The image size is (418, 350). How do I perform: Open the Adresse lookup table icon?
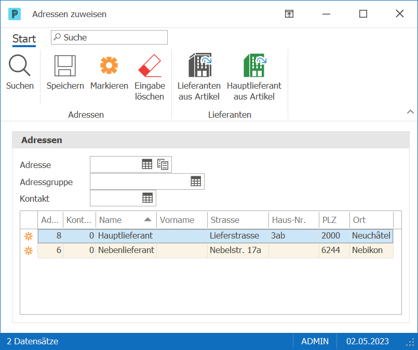[x=147, y=164]
